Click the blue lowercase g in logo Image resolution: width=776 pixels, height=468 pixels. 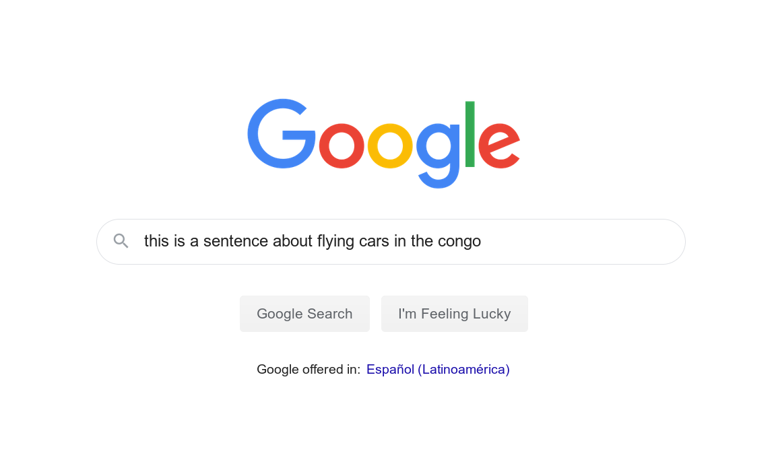coord(438,156)
